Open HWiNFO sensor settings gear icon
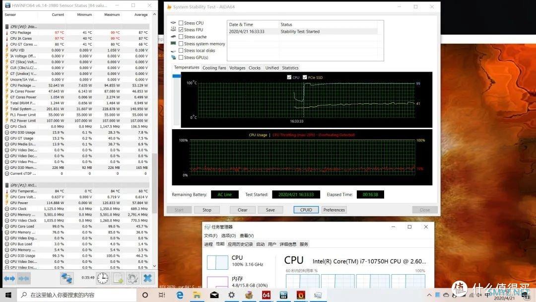This screenshot has width=536, height=302. click(133, 278)
